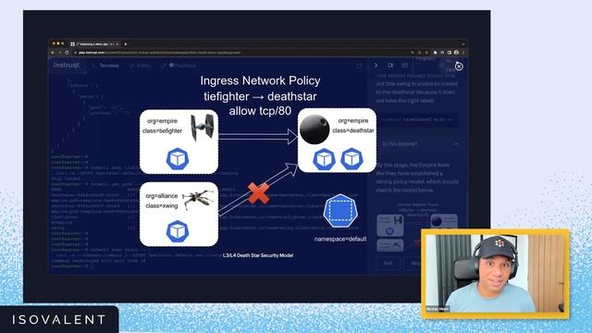Click the ISOVALENT logo
Screen dimensions: 592x333
click(59, 320)
